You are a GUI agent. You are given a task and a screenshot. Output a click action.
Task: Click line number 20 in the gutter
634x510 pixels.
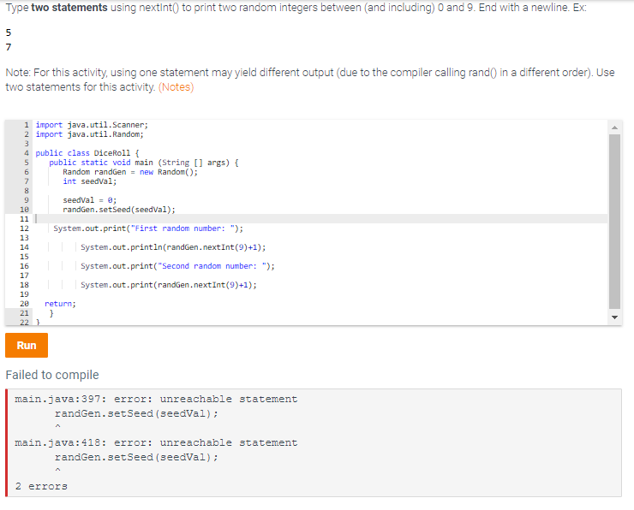[24, 304]
